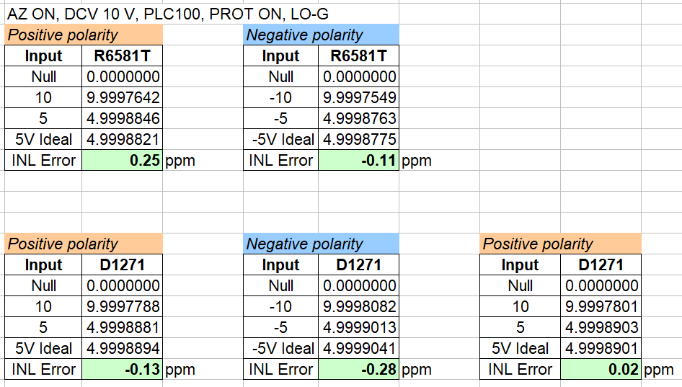Select R6581T positive 10V reading 9.9997642
The height and width of the screenshot is (387, 682).
(x=123, y=97)
